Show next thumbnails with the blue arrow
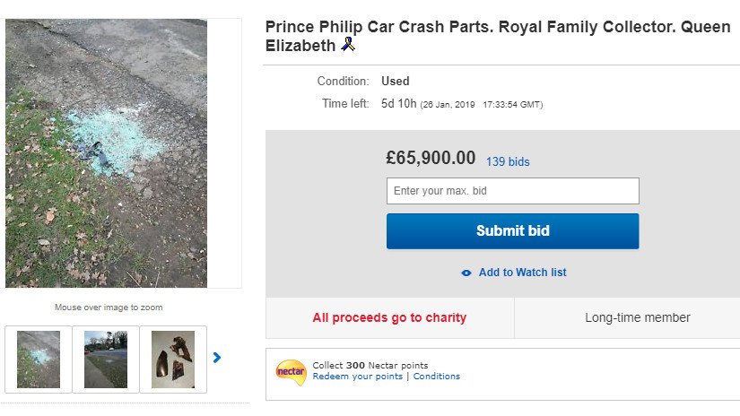The image size is (740, 416). click(x=216, y=358)
